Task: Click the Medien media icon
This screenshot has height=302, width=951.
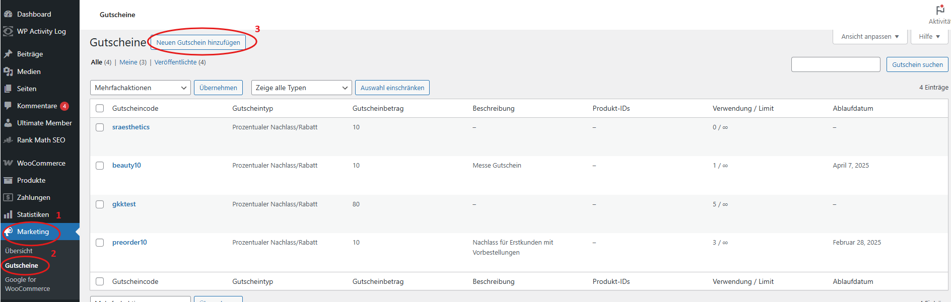Action: click(8, 71)
